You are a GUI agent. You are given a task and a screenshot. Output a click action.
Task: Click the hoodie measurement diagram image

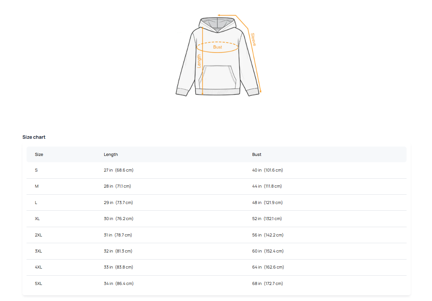pos(218,55)
